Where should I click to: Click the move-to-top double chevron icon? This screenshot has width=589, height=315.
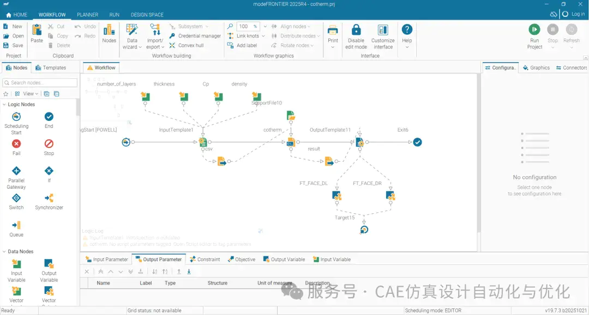[101, 271]
